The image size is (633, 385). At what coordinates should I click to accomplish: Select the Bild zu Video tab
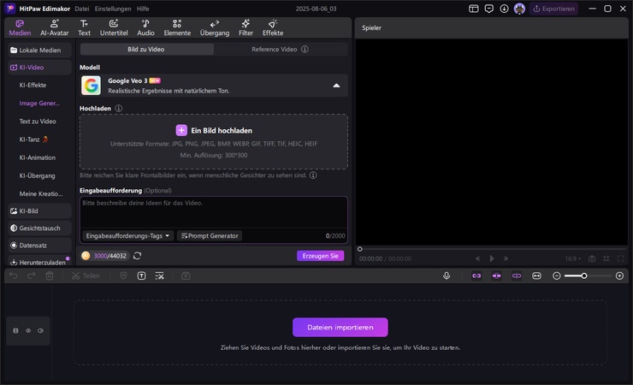click(x=146, y=50)
